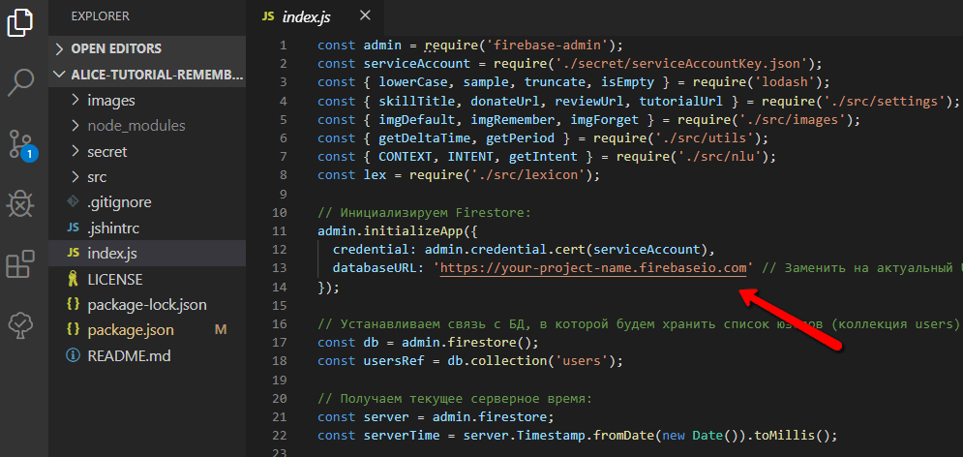The width and height of the screenshot is (963, 457).
Task: Click the '// Получаем текущее серверное время:' comment
Action: [x=455, y=399]
